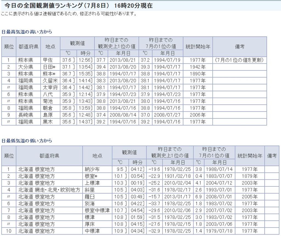
Task: Select the '日最高気温の高い方から' section heading
Action: 27,32
